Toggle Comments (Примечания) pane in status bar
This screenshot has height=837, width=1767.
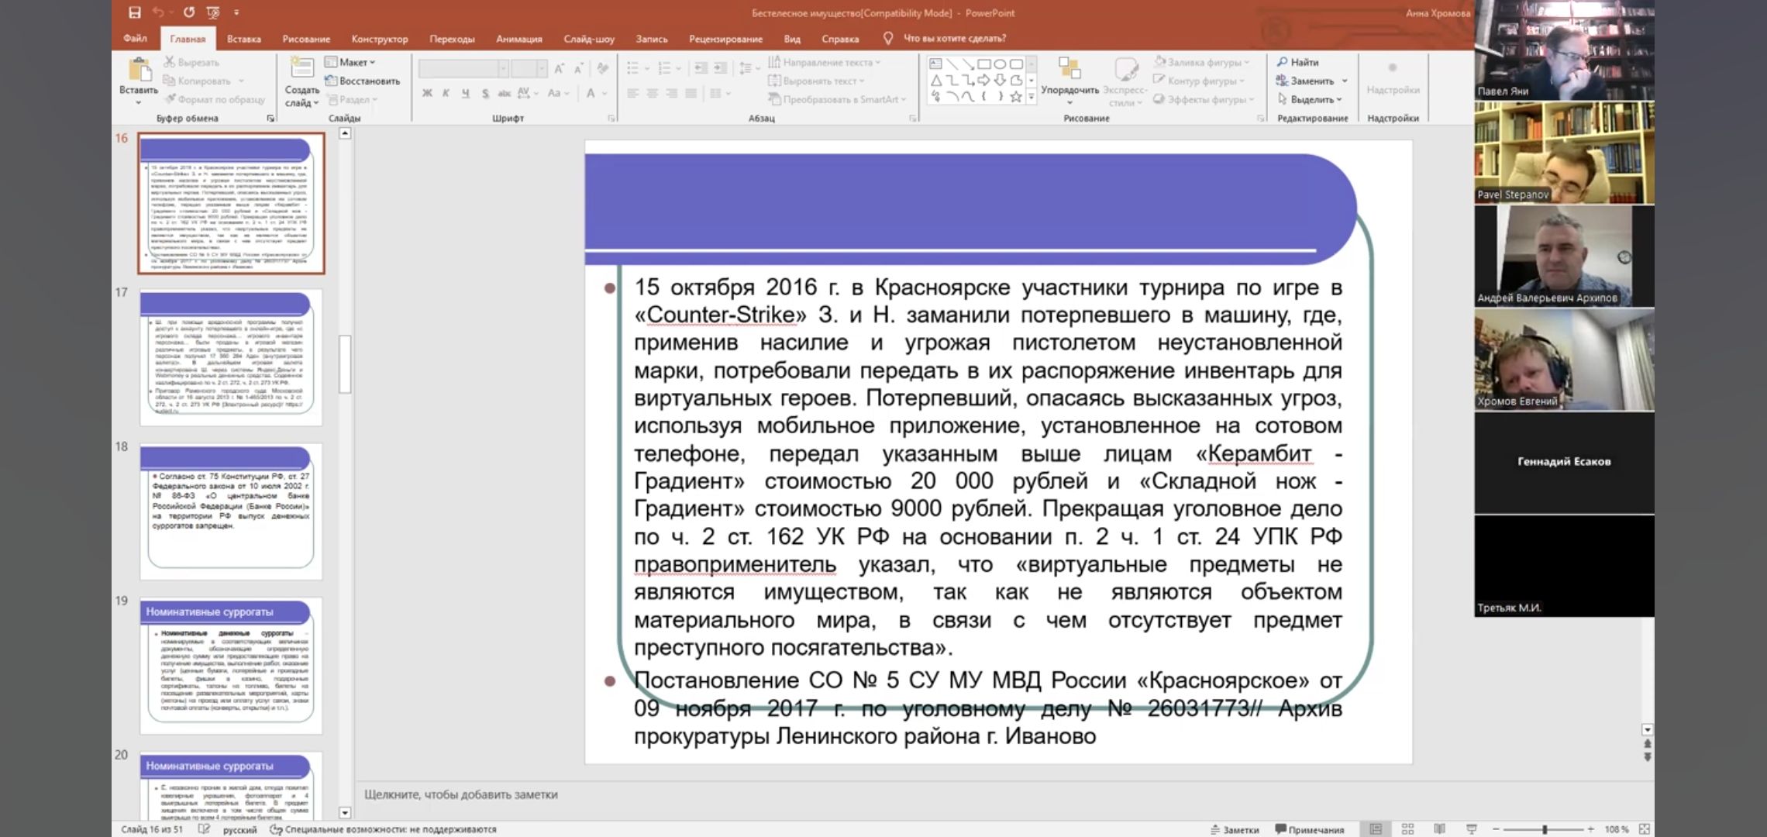tap(1310, 829)
